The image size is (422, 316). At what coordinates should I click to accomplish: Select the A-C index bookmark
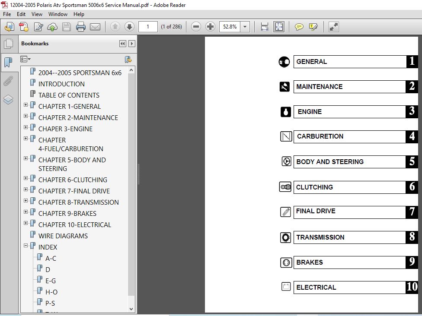pos(51,259)
